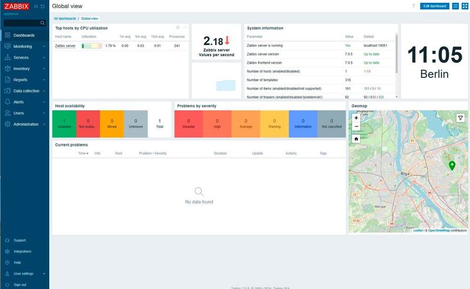Click the High severity tile

point(217,124)
